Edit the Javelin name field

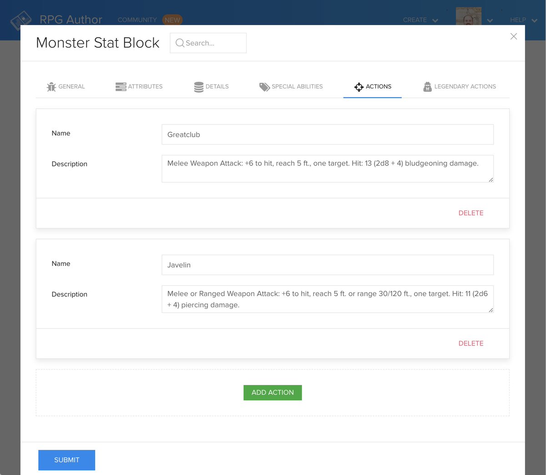[328, 265]
